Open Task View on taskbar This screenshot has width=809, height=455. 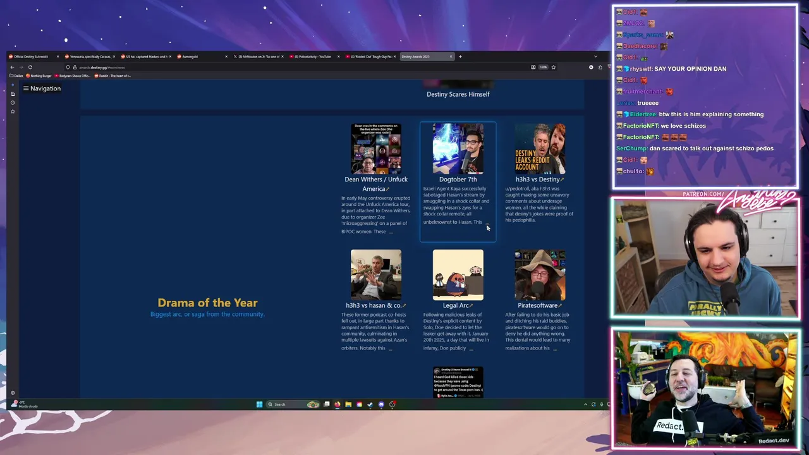(327, 404)
